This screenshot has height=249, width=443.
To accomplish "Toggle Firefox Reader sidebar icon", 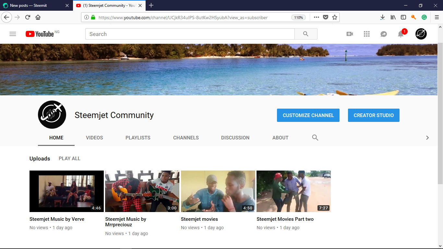I will click(x=403, y=17).
